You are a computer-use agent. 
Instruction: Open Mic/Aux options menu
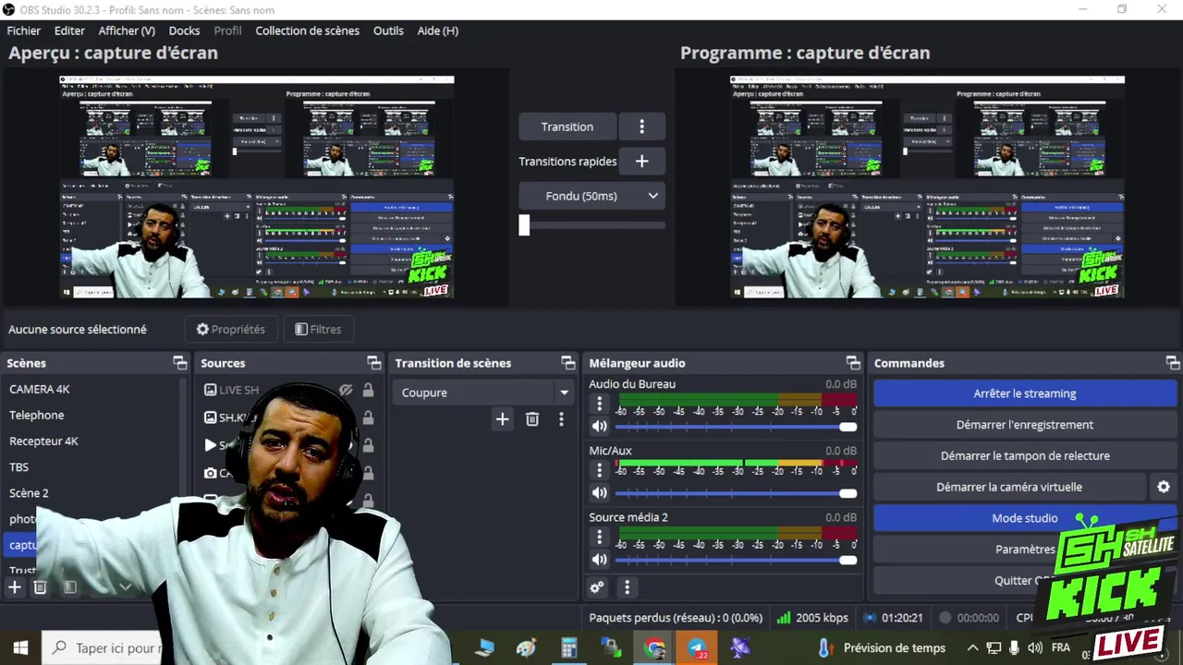[x=599, y=470]
